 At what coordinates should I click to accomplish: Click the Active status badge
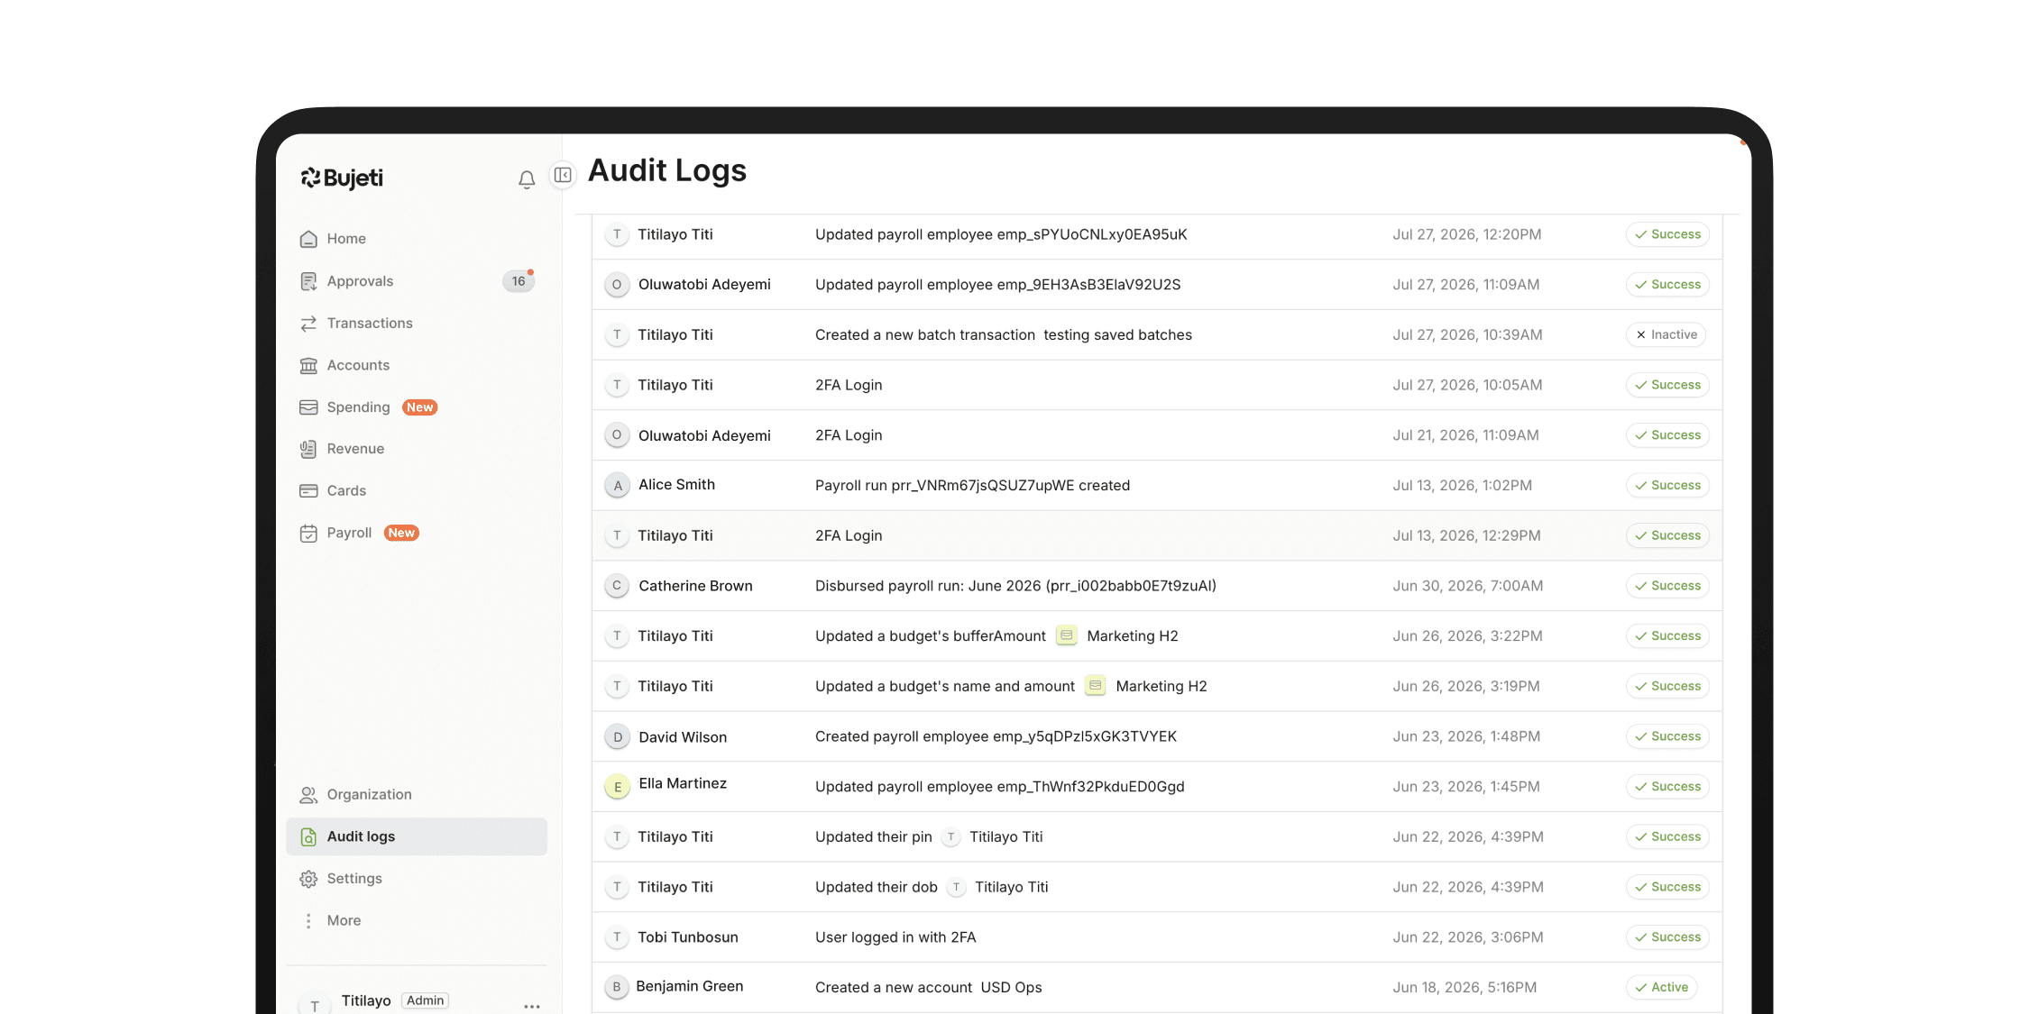tap(1662, 988)
